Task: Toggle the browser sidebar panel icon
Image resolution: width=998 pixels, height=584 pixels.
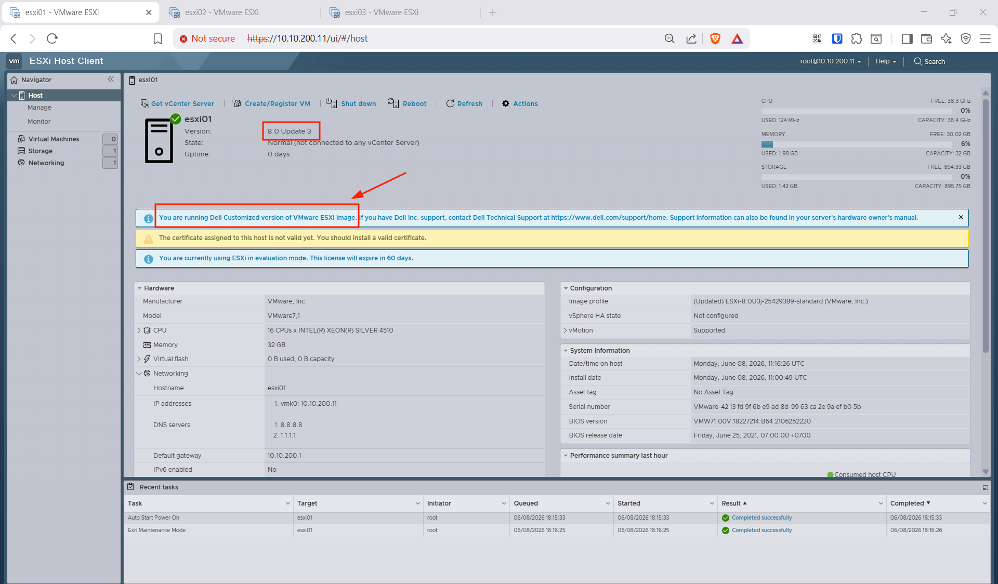Action: 907,38
